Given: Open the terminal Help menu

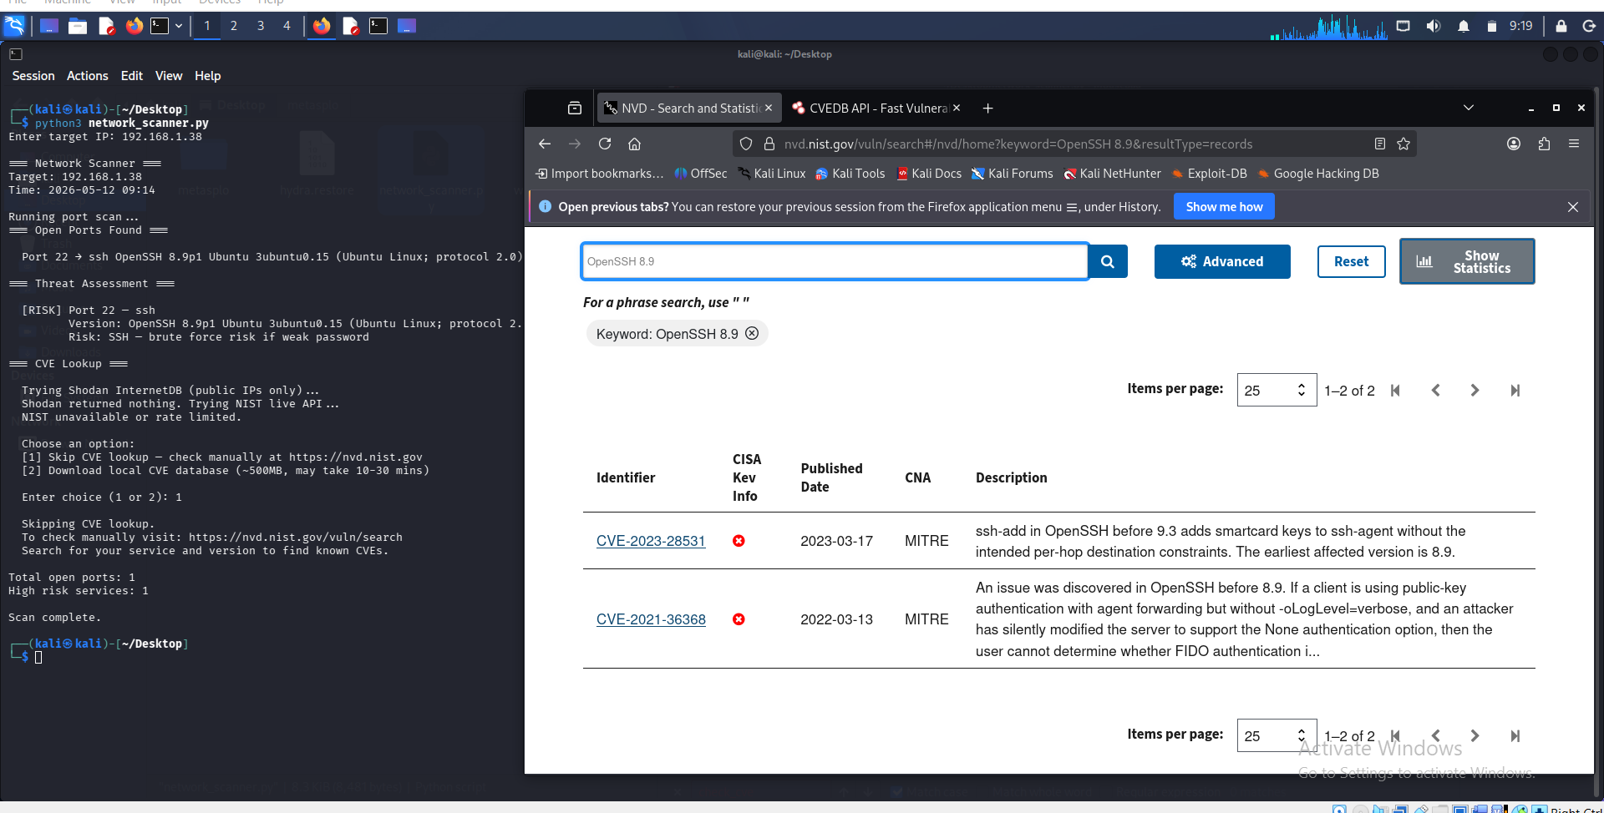Looking at the screenshot, I should click(208, 76).
